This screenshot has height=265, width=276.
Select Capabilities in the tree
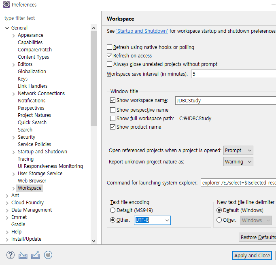coord(30,42)
